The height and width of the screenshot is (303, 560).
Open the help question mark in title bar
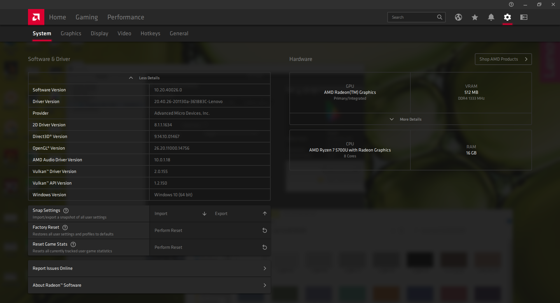click(x=511, y=4)
